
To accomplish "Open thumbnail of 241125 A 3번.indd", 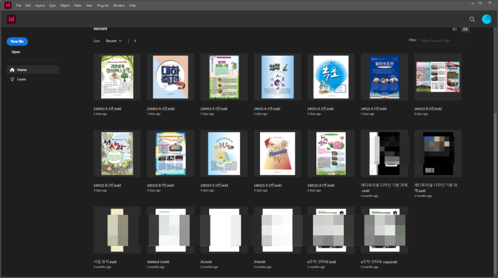I will tap(277, 77).
